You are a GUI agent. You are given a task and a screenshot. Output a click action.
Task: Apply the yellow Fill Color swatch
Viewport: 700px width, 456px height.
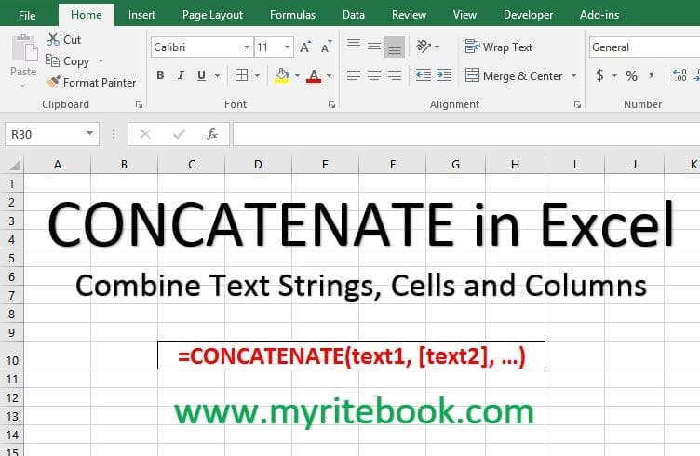click(x=283, y=75)
